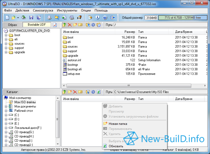Screen dimensions: 210x154
Task: Expand the Рабочий стол tree node
Action: [x=6, y=111]
